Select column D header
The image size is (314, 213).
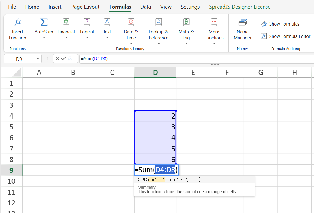click(x=155, y=72)
